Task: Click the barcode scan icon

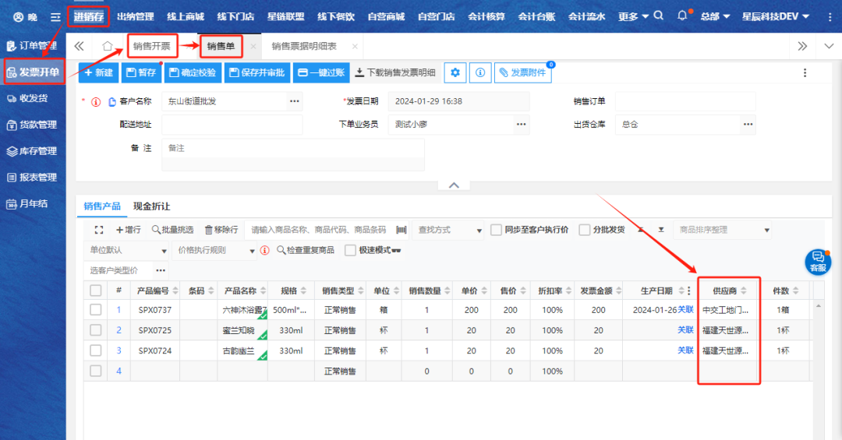Action: (x=402, y=230)
